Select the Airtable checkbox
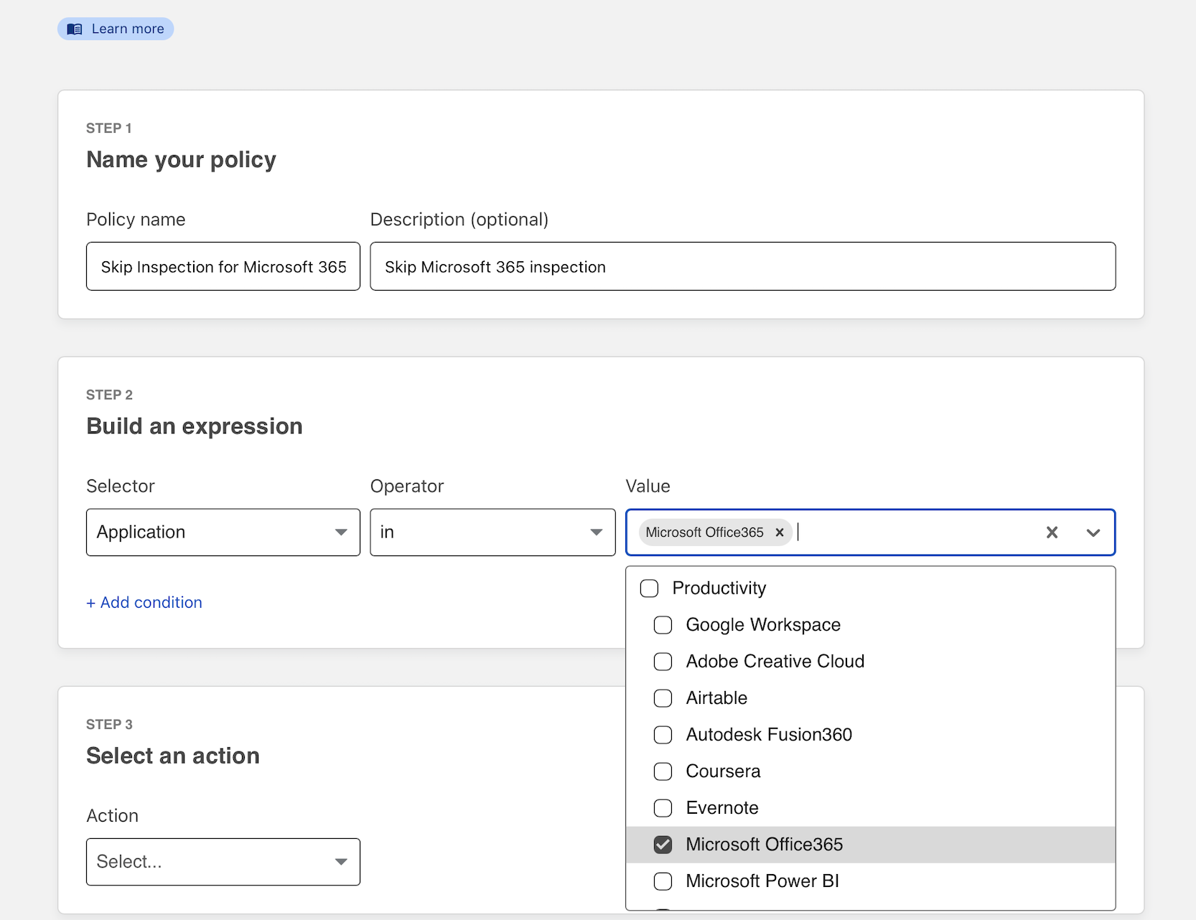Screen dimensions: 1196x920 point(663,698)
